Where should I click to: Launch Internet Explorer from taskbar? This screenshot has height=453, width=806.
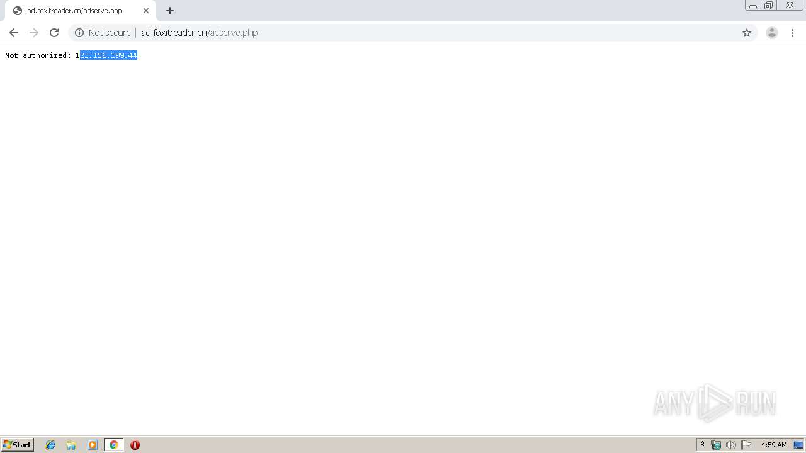50,445
